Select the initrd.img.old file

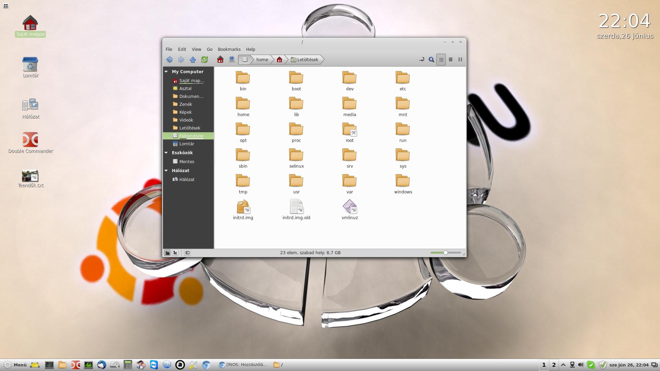[296, 210]
